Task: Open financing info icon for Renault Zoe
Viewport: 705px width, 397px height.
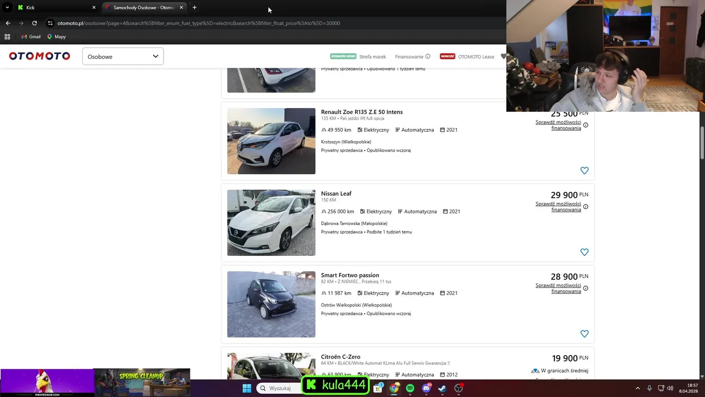Action: coord(585,125)
